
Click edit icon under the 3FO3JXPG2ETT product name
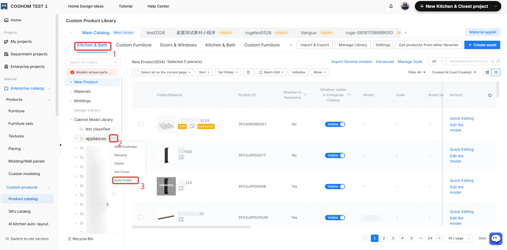point(181,157)
